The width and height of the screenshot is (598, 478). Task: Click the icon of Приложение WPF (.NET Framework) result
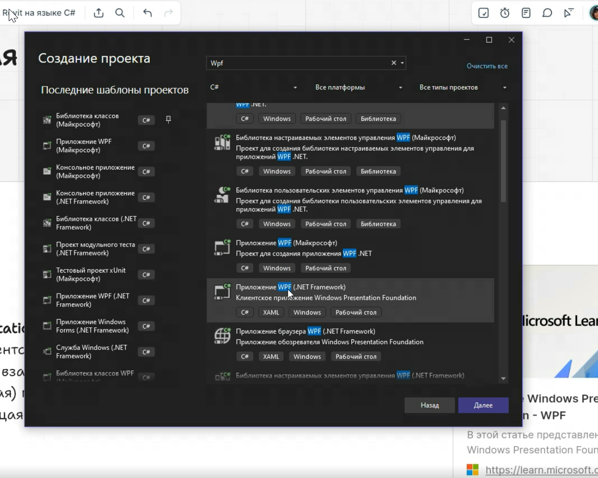coord(222,292)
